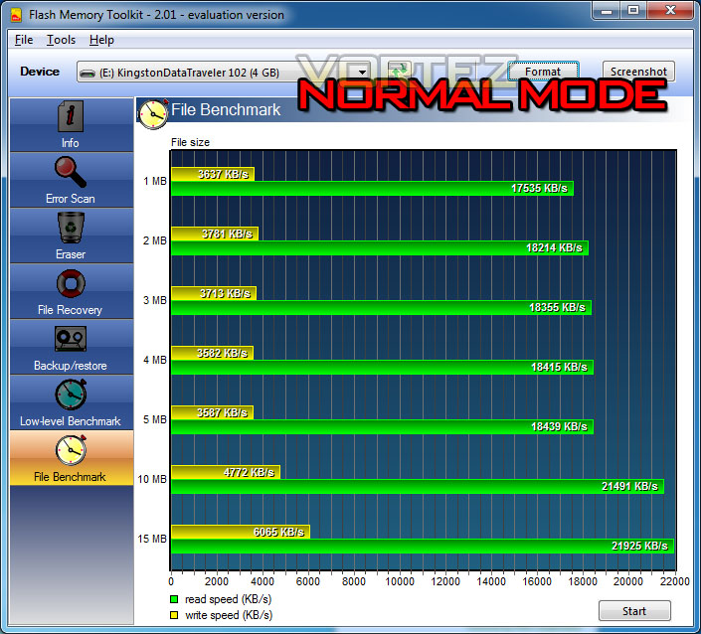Click the green read speed legend swatch
This screenshot has height=634, width=701.
pyautogui.click(x=174, y=599)
